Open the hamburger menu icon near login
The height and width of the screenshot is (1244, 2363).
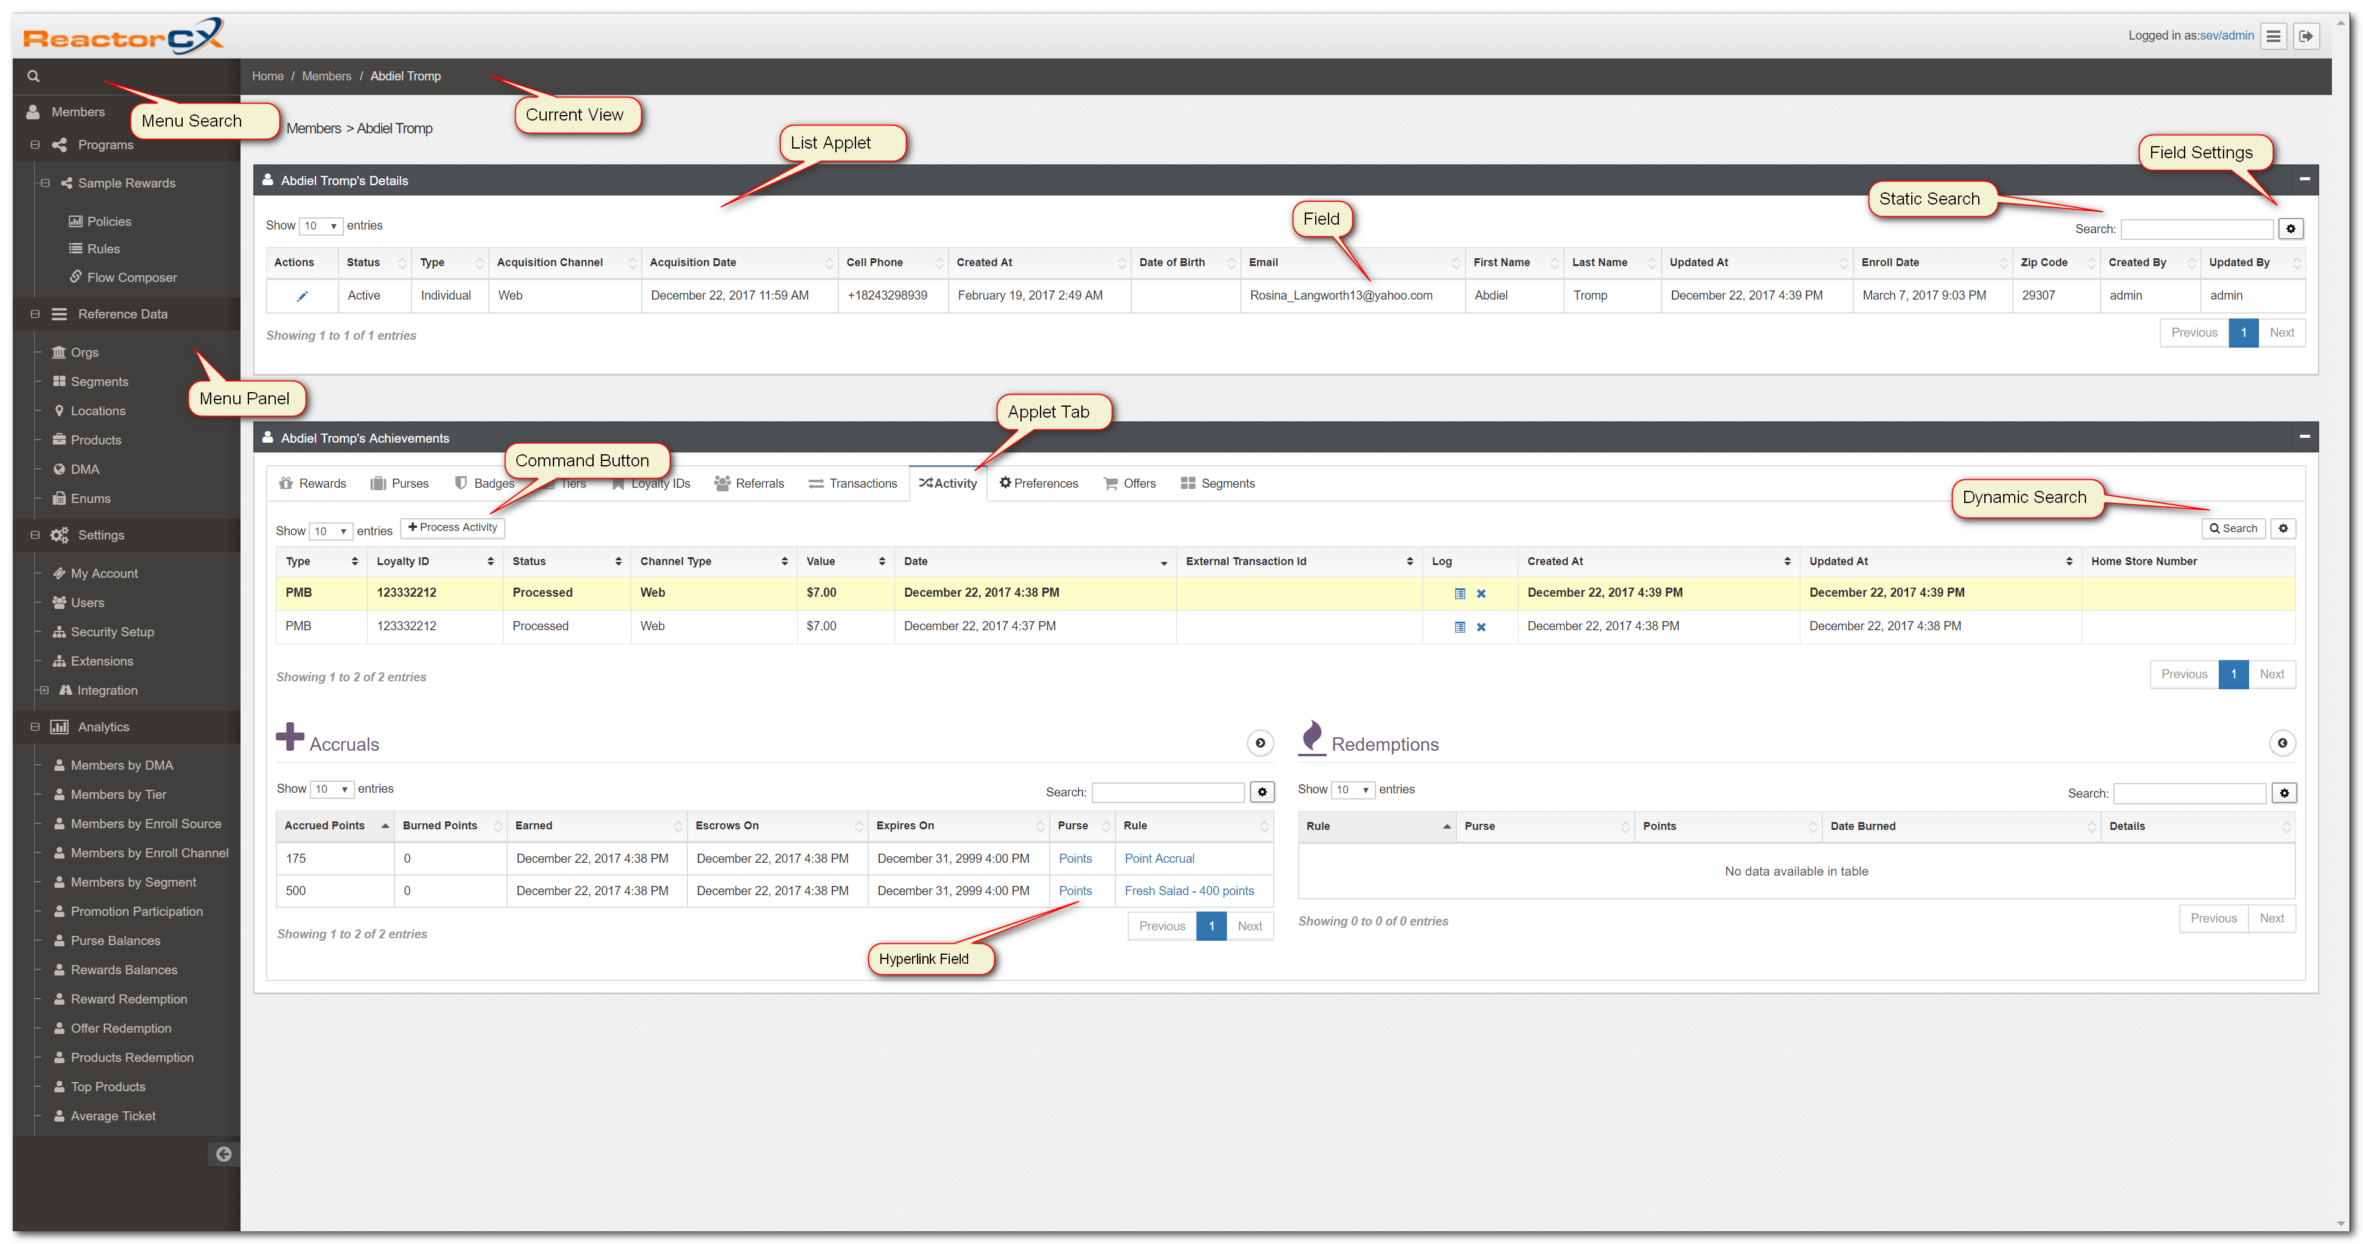2272,36
